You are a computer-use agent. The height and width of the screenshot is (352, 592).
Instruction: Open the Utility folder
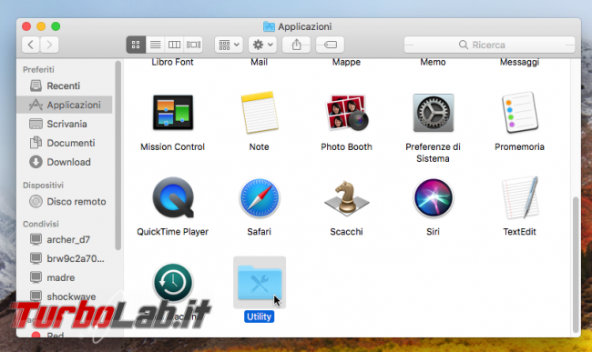(x=260, y=283)
